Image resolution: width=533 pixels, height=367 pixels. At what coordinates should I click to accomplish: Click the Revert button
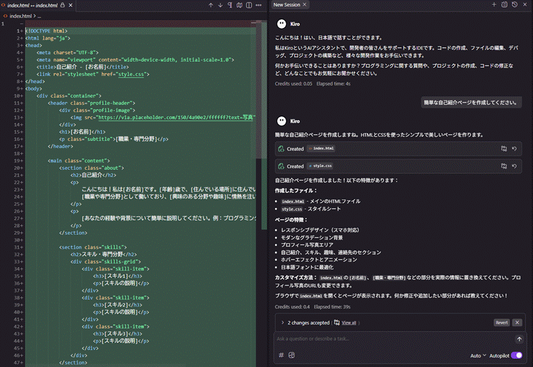(x=502, y=322)
